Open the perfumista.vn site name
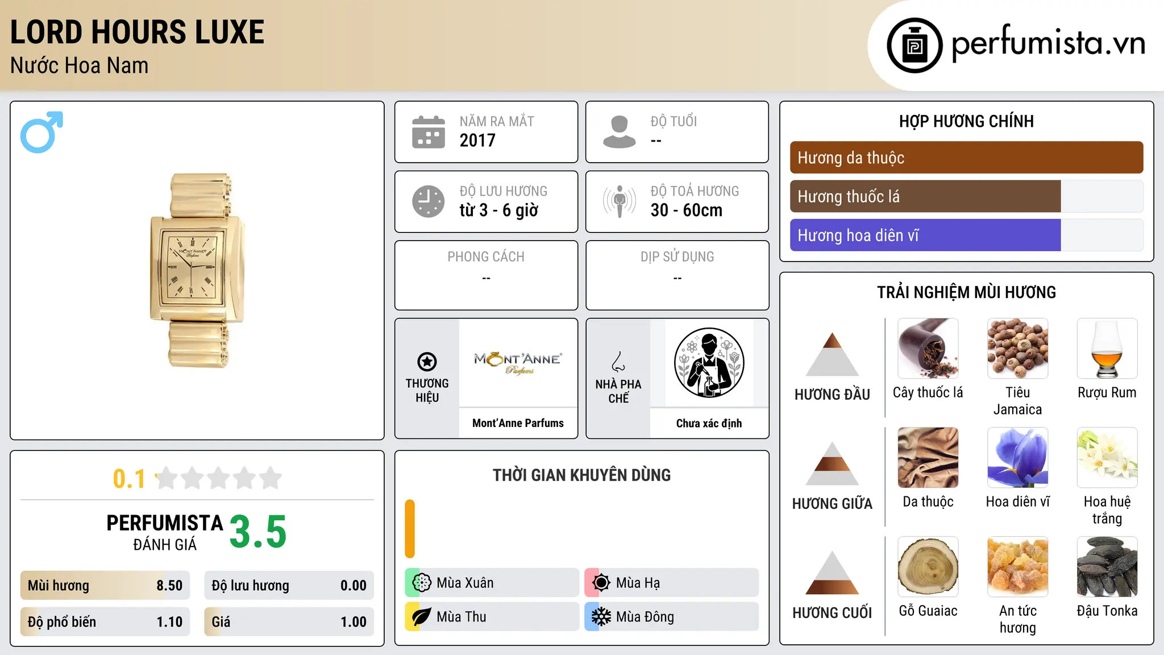This screenshot has width=1164, height=655. (x=1048, y=44)
